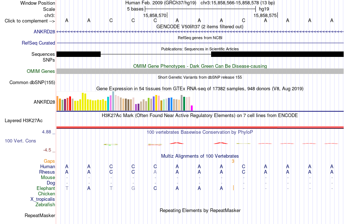Viewport: 344px width, 224px height.
Task: Click the 'C' base in Elephant row
Action: [x=155, y=188]
